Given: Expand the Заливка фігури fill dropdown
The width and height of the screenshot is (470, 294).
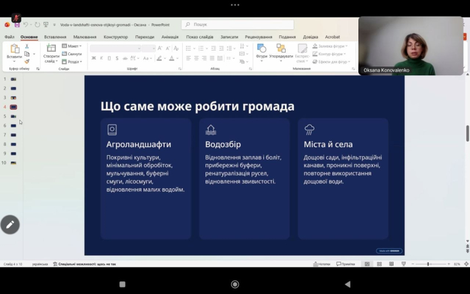Looking at the screenshot, I should [330, 46].
